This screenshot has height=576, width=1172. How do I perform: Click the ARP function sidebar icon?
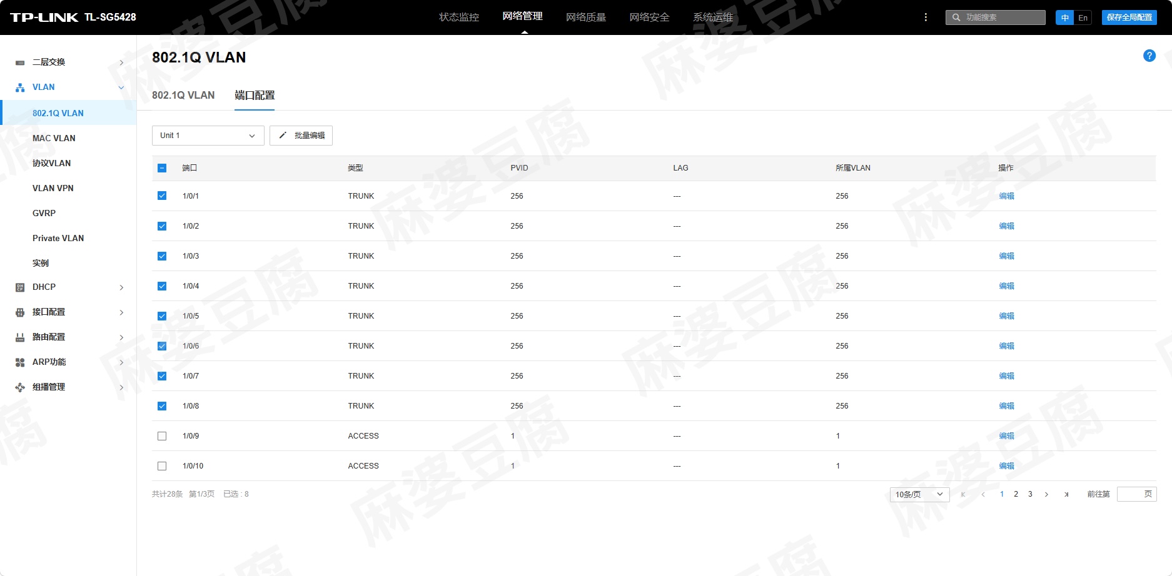(20, 362)
